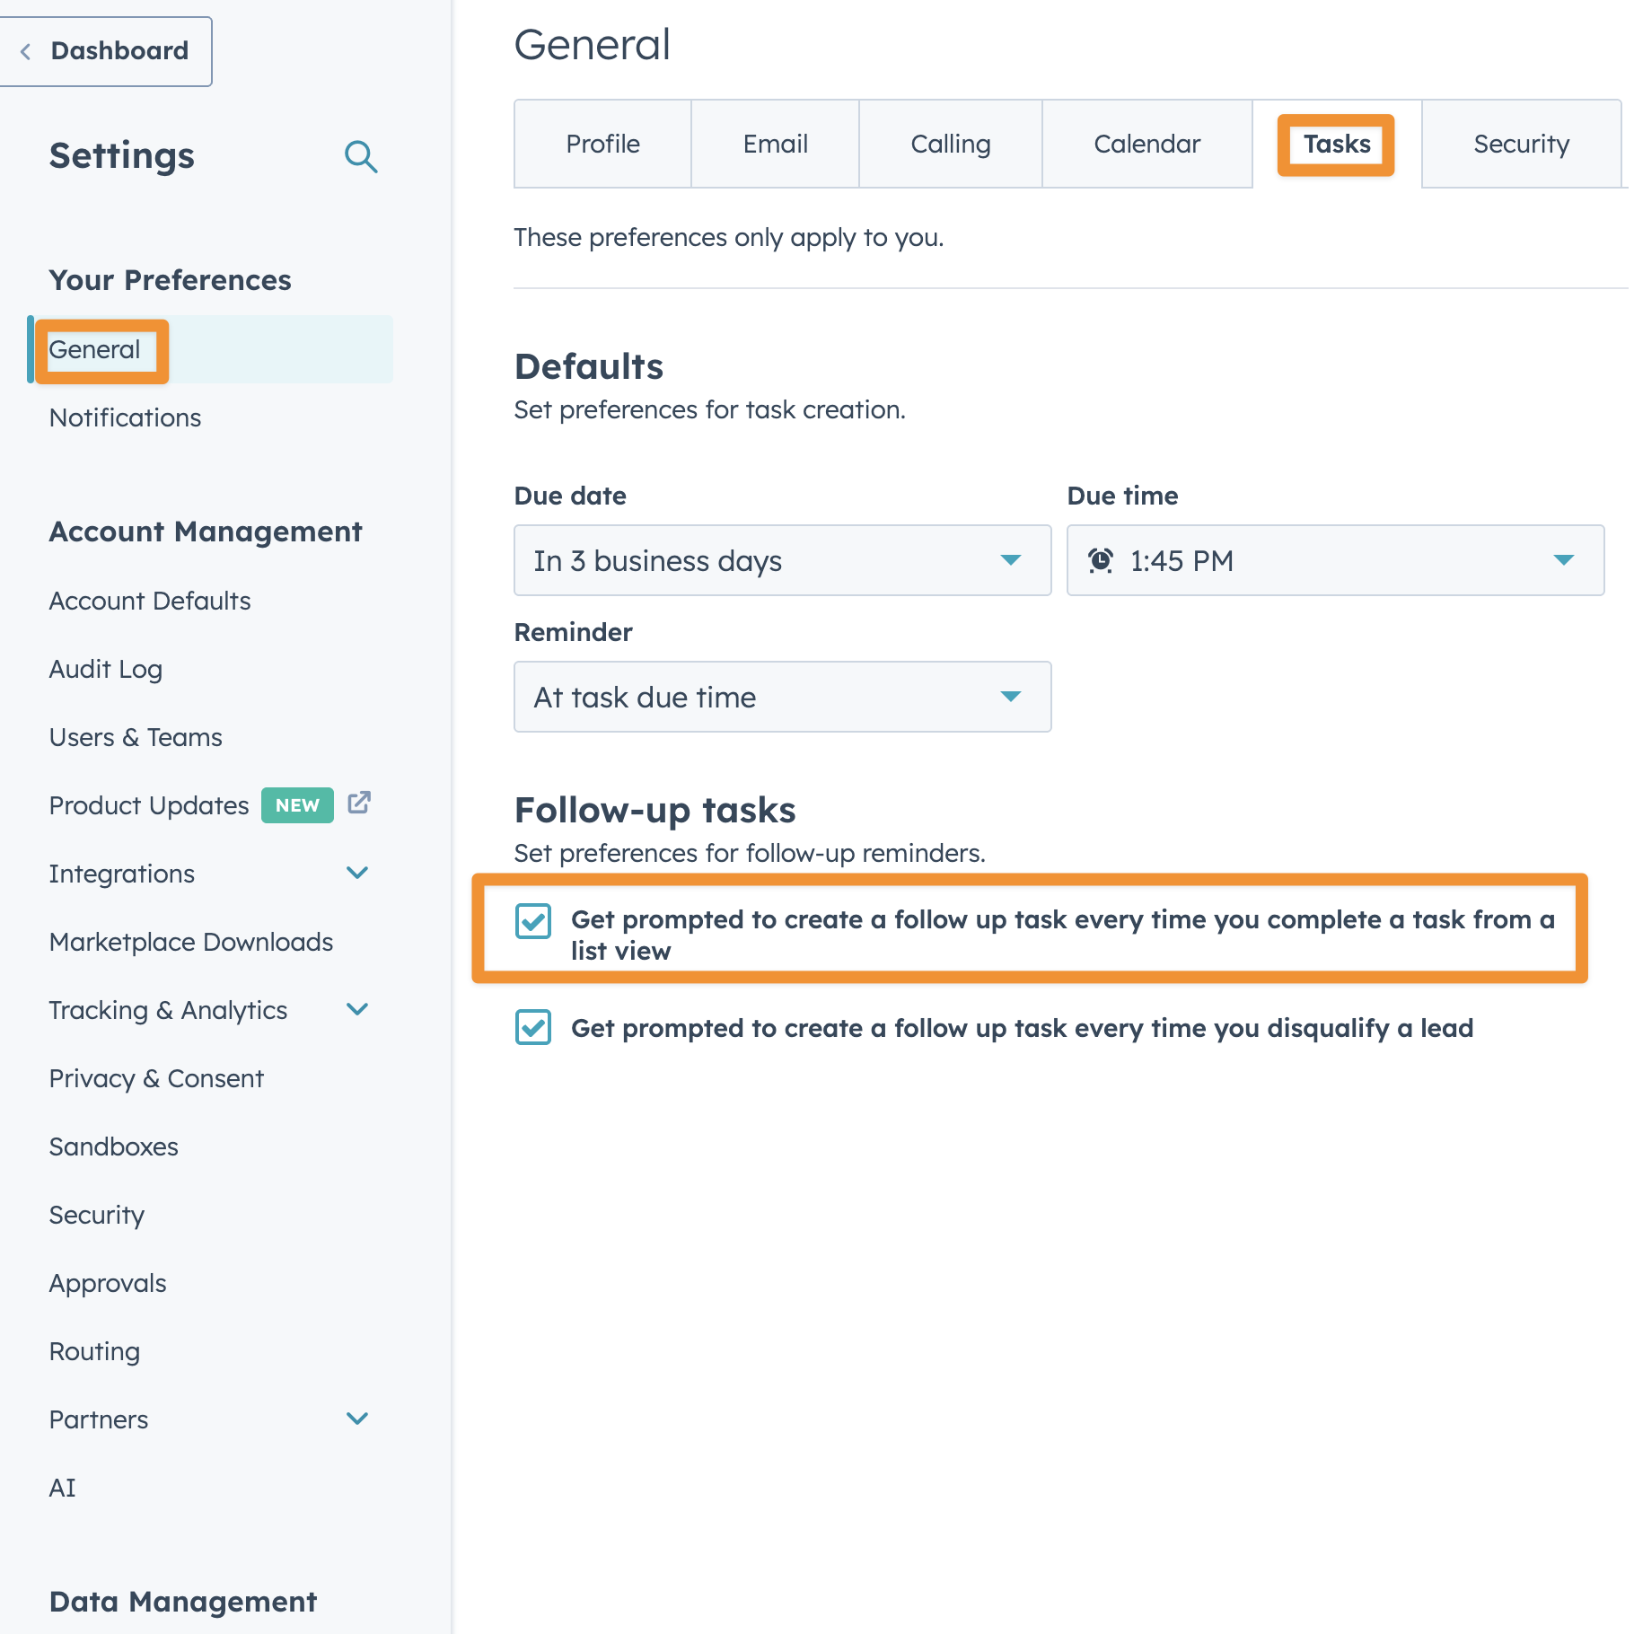Image resolution: width=1634 pixels, height=1634 pixels.
Task: Open Privacy & Consent settings
Action: (x=156, y=1079)
